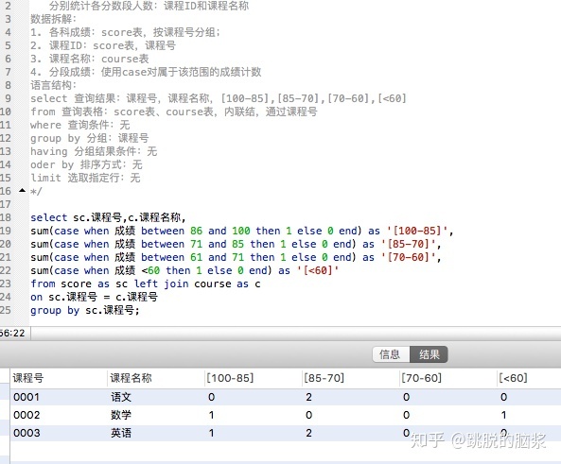The image size is (561, 464).
Task: Click the '成绩 <60 then 1' line
Action: pos(184,270)
